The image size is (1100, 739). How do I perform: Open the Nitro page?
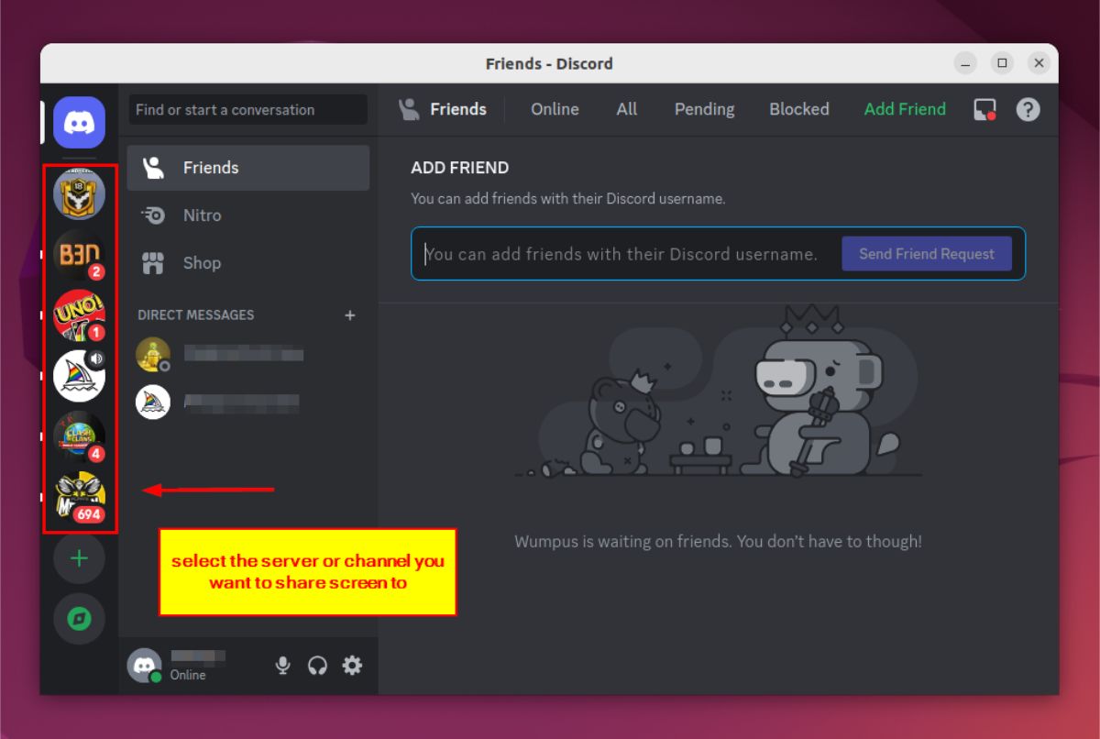(202, 215)
